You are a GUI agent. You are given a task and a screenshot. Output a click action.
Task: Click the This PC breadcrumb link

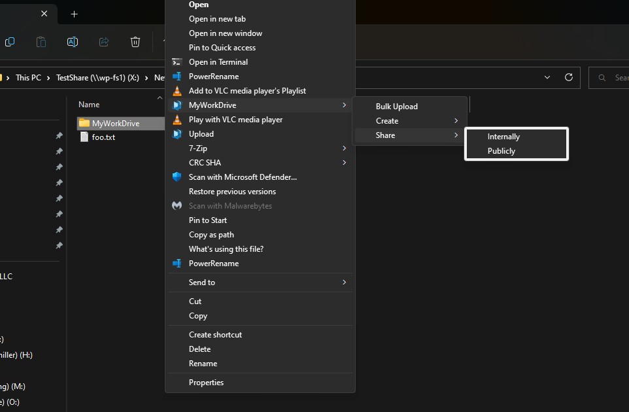[x=28, y=77]
